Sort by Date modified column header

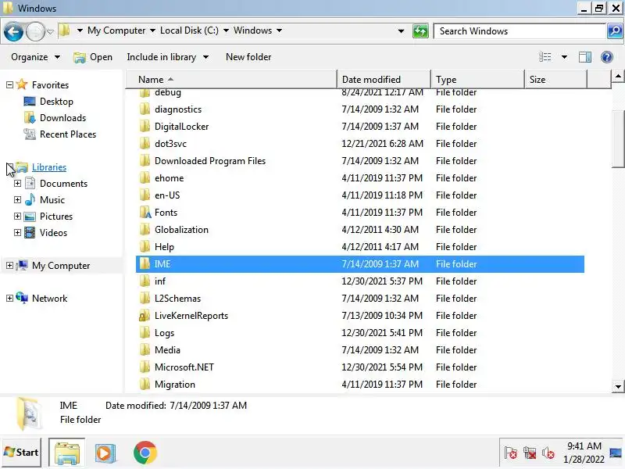384,80
